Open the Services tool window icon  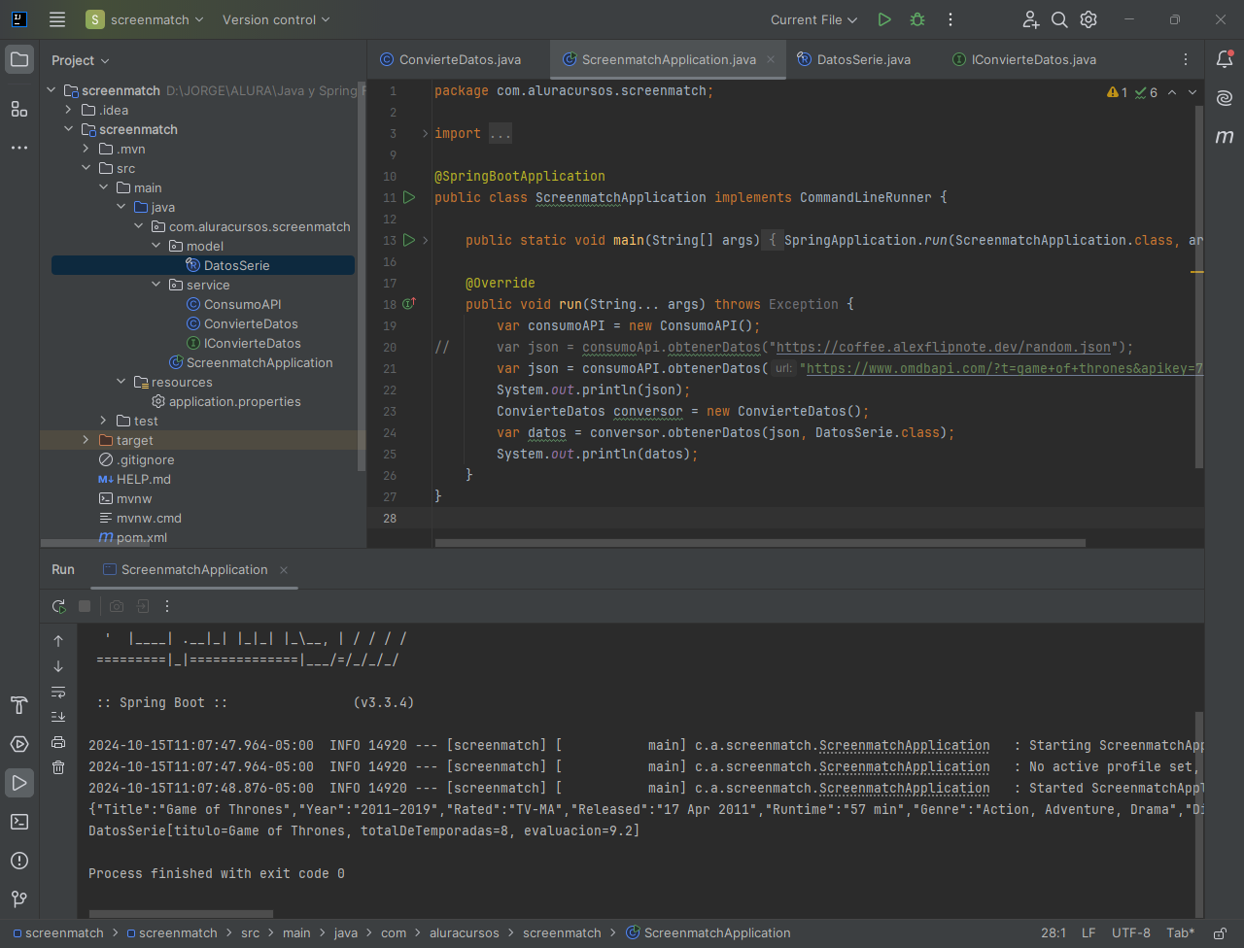click(x=19, y=744)
